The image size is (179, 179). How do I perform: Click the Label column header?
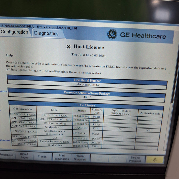pos(55,110)
